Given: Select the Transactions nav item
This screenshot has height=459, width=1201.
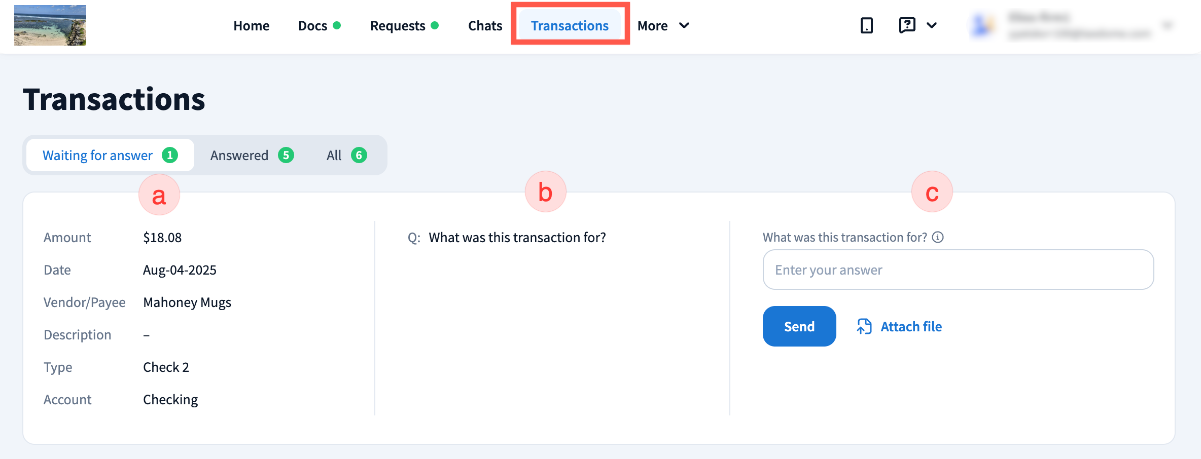Looking at the screenshot, I should tap(570, 26).
